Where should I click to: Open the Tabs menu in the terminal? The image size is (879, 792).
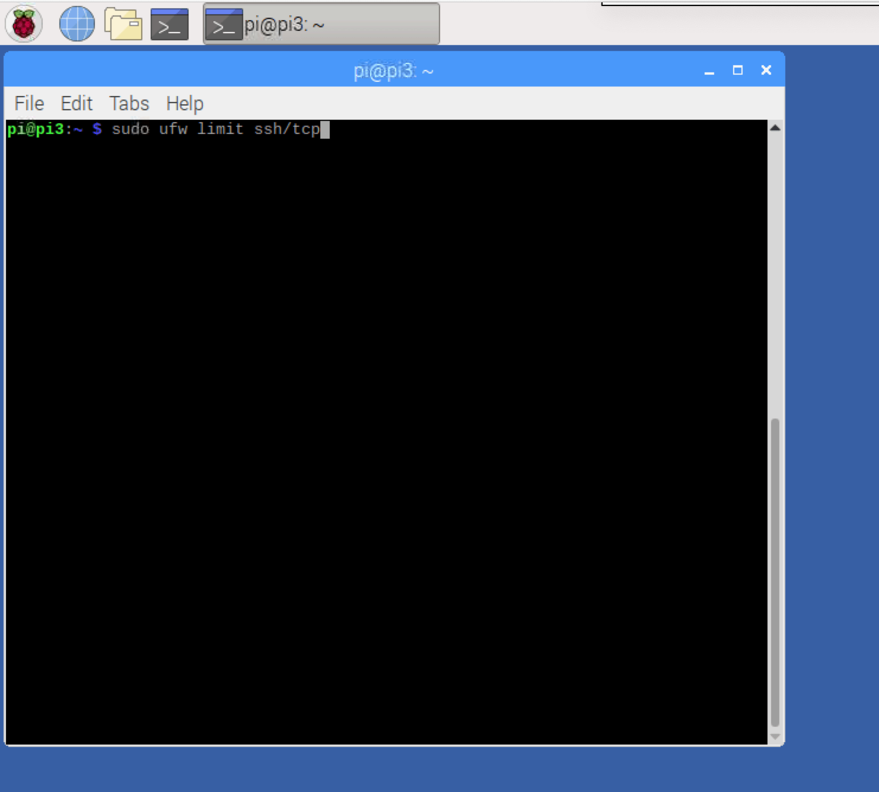coord(129,103)
